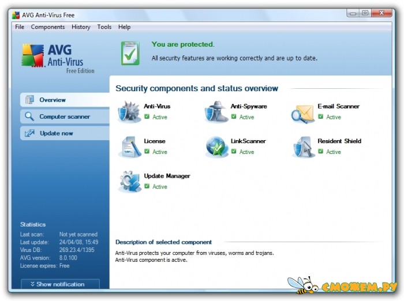Click the Virus DB value '269.23.4/1395'
The height and width of the screenshot is (301, 404).
point(77,250)
